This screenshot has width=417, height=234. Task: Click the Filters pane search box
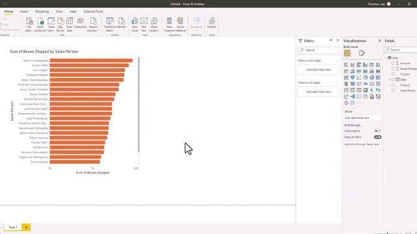(319, 50)
